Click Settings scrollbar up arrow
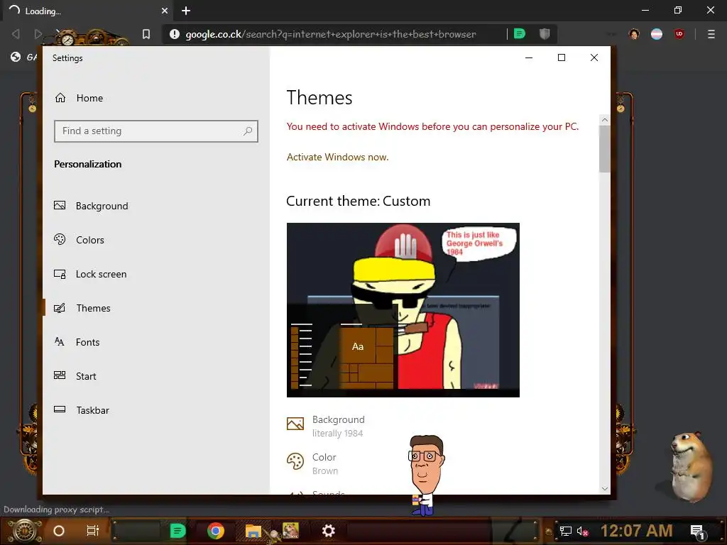This screenshot has height=545, width=727. pos(605,119)
